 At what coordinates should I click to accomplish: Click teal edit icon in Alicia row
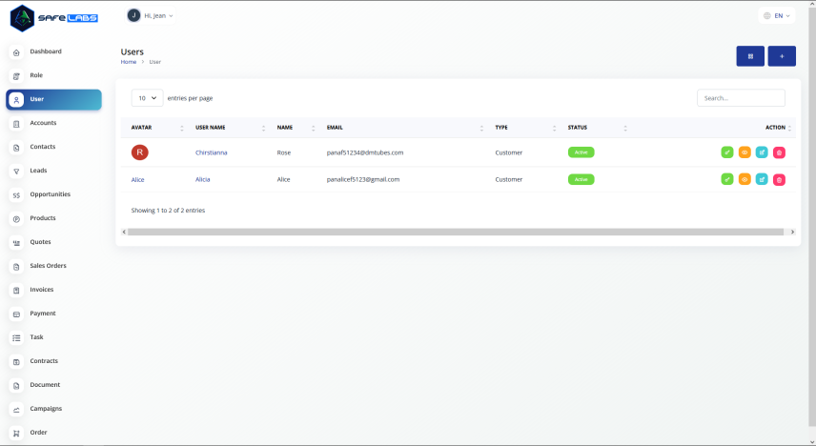click(762, 179)
